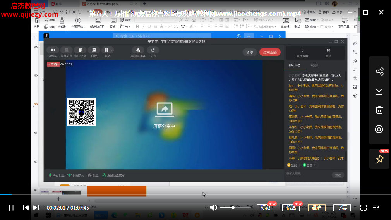Screen dimensions: 391x220
Task: Delete the video with trash icon
Action: (x=379, y=110)
